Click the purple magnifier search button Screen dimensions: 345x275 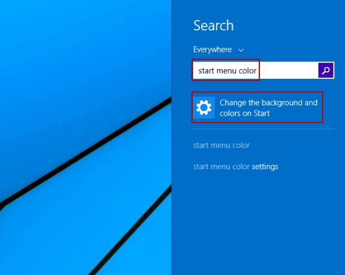(x=325, y=70)
